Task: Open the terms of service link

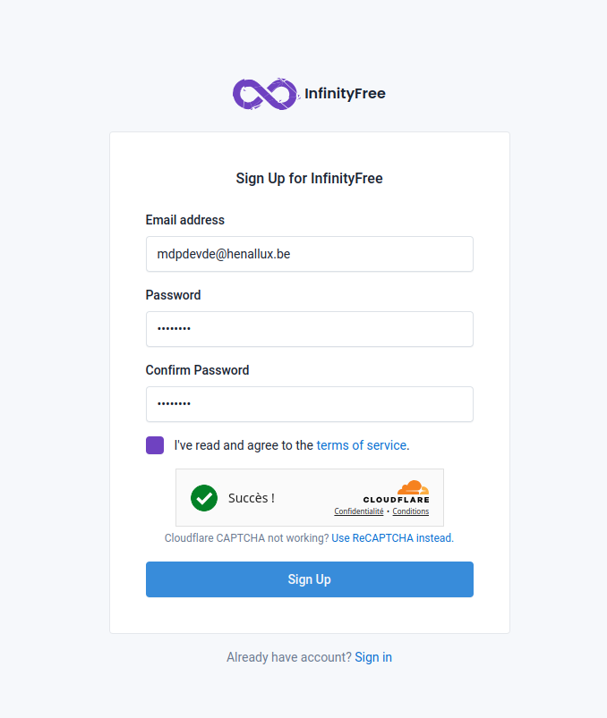Action: pos(361,445)
